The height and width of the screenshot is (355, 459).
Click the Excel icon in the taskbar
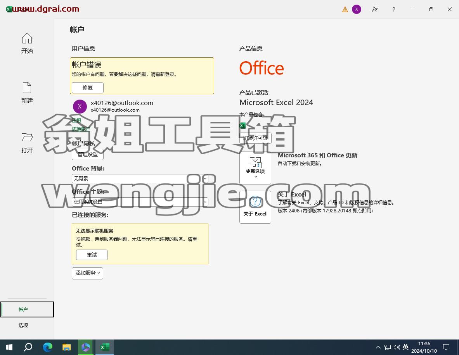(105, 347)
